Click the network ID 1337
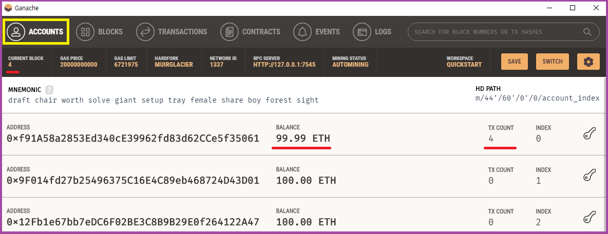The width and height of the screenshot is (608, 234). [216, 65]
